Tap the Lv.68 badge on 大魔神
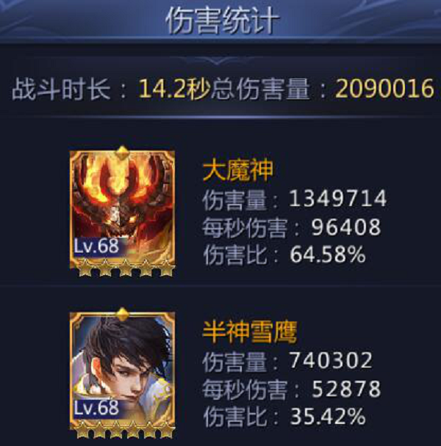Image resolution: width=441 pixels, height=446 pixels. [96, 246]
